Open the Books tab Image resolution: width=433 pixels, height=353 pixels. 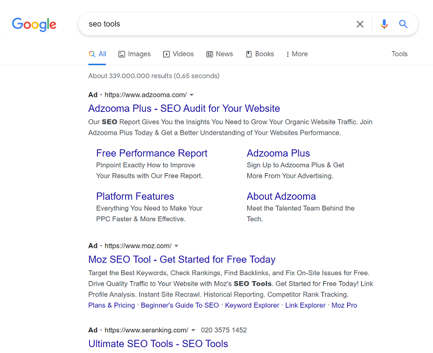tap(260, 54)
